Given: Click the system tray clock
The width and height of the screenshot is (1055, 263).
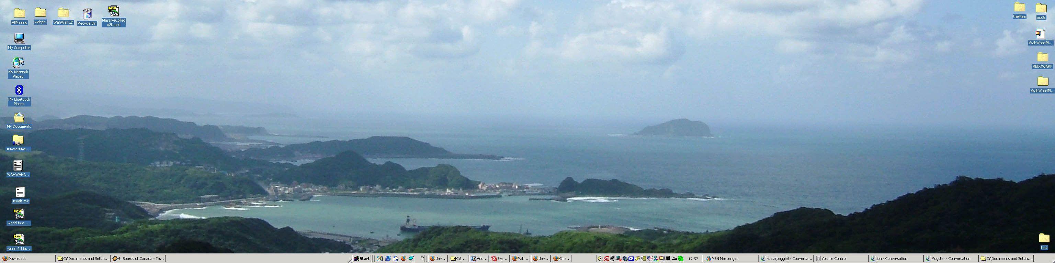Looking at the screenshot, I should click(693, 259).
